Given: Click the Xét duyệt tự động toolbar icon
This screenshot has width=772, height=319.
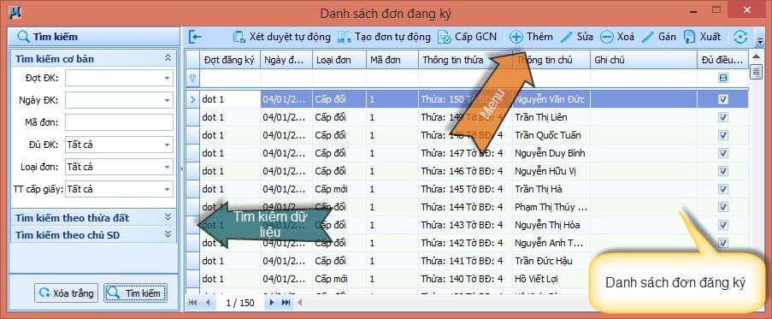Looking at the screenshot, I should [x=239, y=37].
